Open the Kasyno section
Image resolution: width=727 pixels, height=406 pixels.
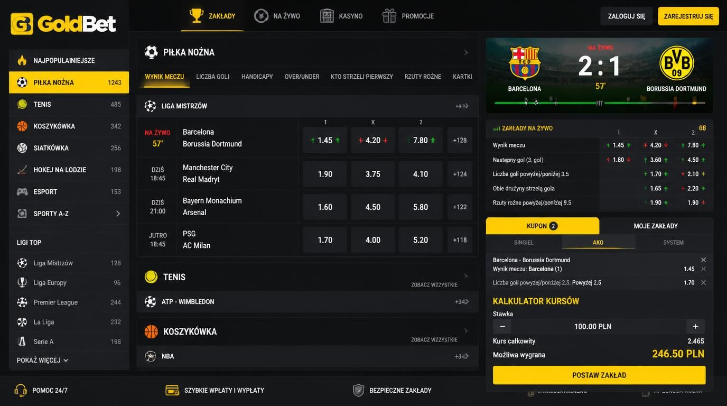[341, 16]
